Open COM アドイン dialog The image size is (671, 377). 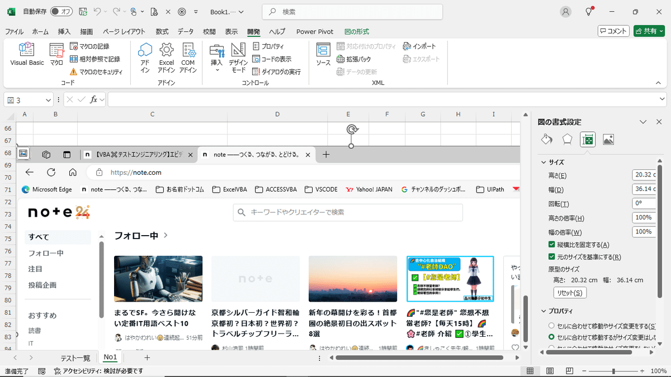188,58
